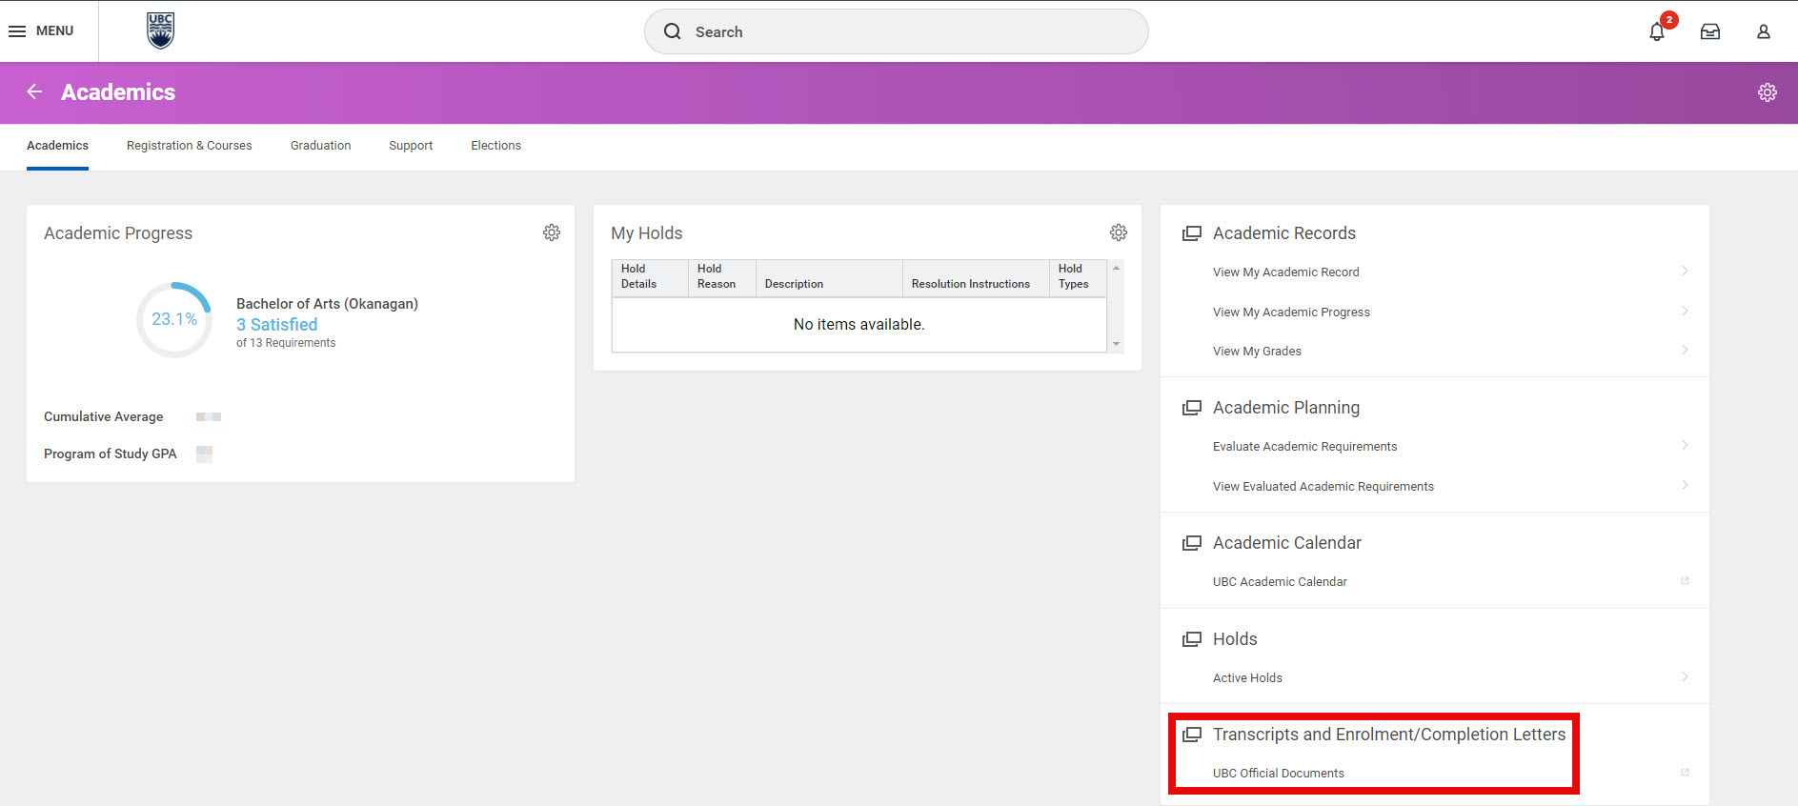
Task: Click the external-link icon for UBC Academic Calendar
Action: click(x=1685, y=581)
